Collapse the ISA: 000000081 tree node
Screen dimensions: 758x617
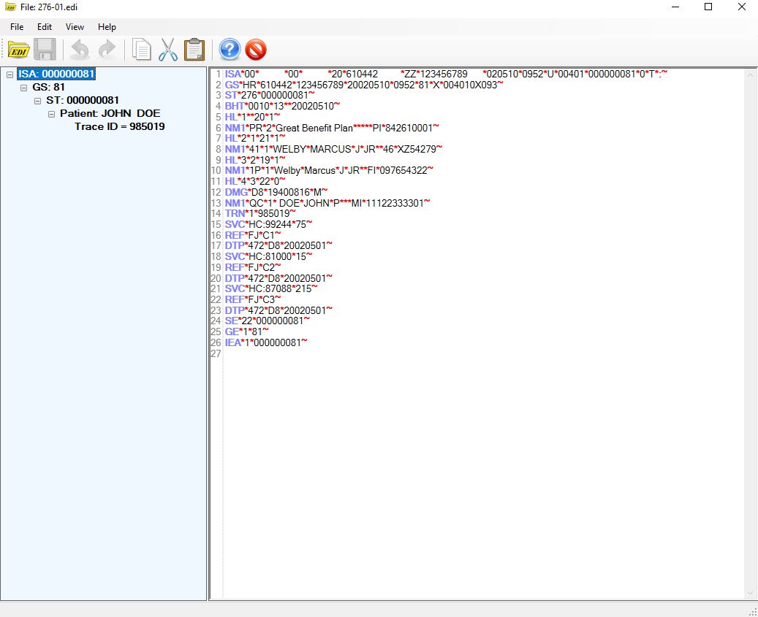[10, 74]
